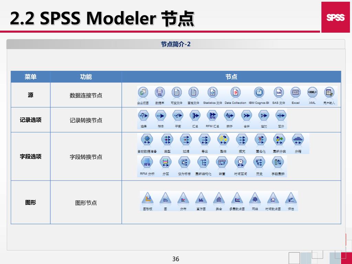Select the 图 plot triangle node

tap(165, 198)
